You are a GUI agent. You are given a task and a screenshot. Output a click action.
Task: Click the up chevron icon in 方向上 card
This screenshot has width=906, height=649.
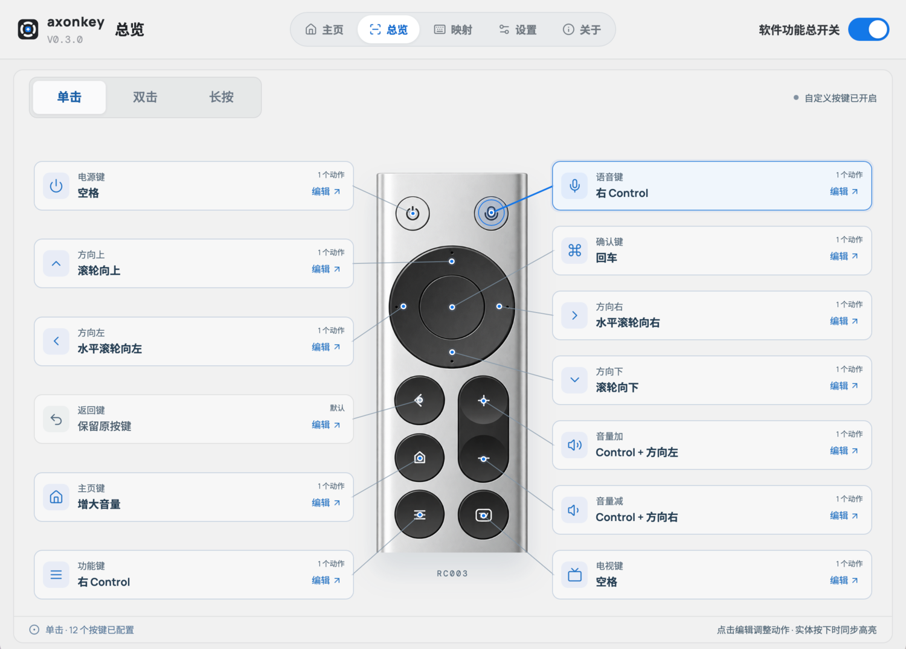pyautogui.click(x=56, y=264)
